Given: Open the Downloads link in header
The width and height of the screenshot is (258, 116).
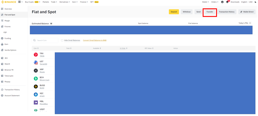Looking at the screenshot, I should 235,2.
